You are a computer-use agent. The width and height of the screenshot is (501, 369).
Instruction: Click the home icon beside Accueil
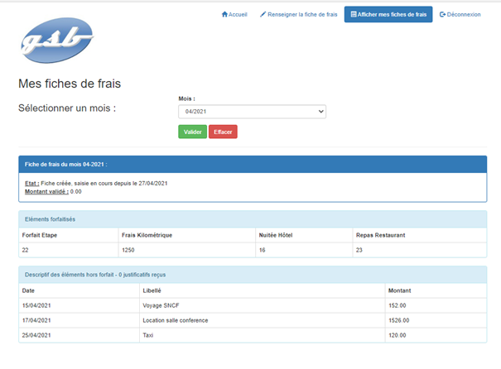[x=224, y=14]
